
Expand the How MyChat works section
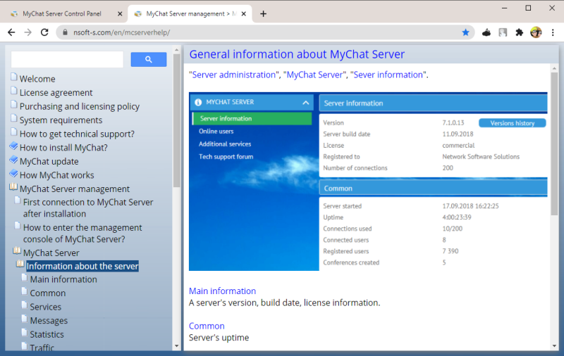point(57,175)
